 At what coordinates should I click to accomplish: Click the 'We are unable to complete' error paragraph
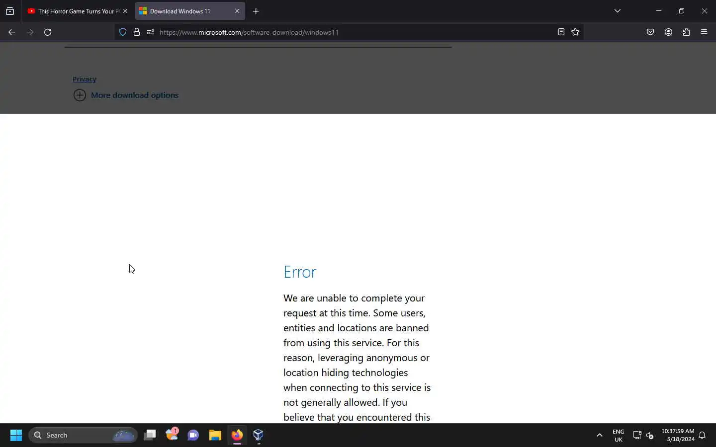click(357, 358)
